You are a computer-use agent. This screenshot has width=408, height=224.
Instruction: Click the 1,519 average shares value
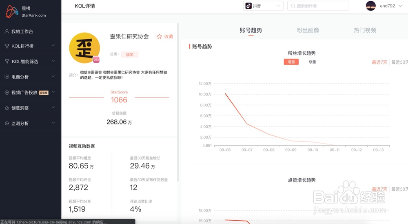(x=77, y=209)
